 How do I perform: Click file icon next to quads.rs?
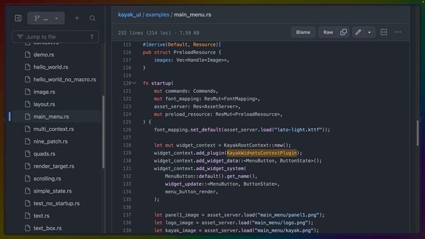[x=27, y=153]
